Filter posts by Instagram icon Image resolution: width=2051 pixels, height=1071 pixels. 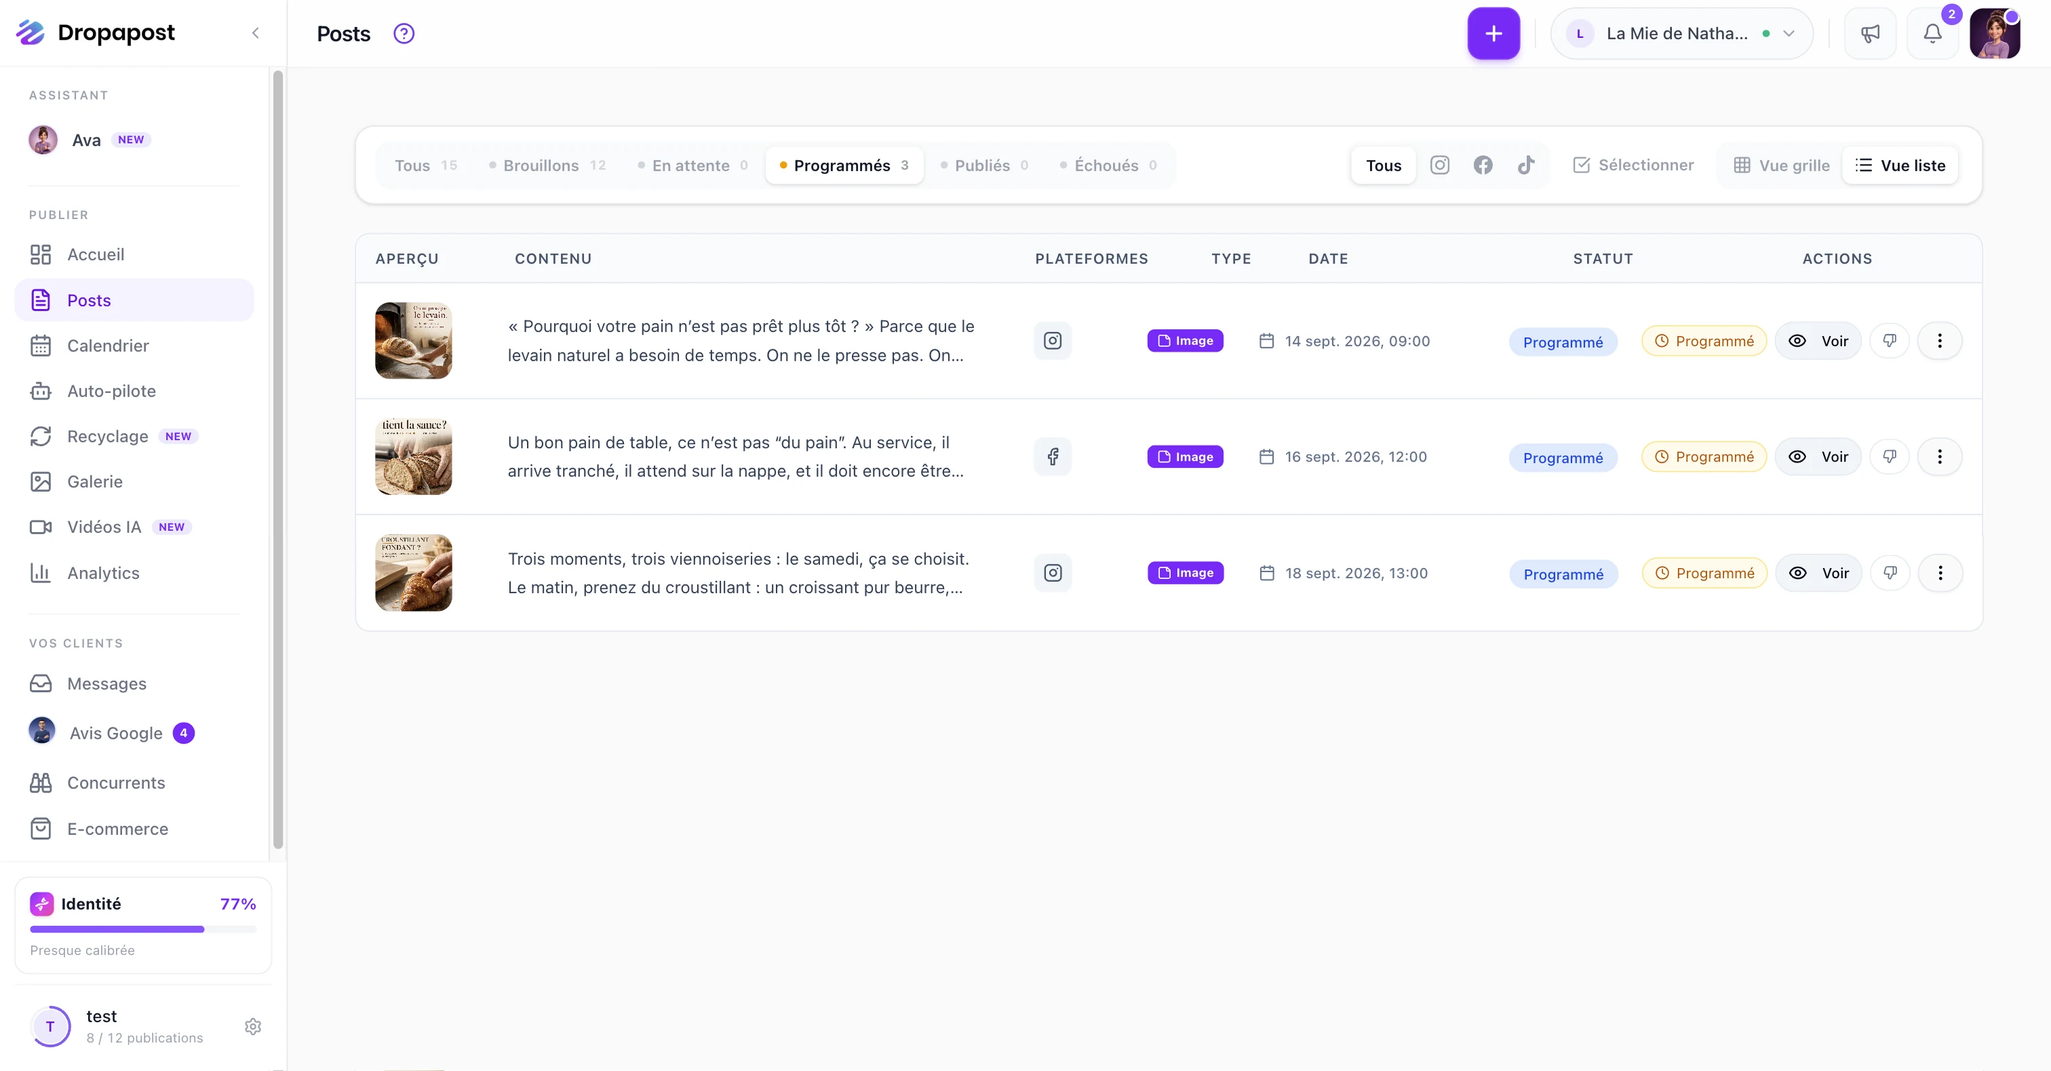pos(1439,165)
